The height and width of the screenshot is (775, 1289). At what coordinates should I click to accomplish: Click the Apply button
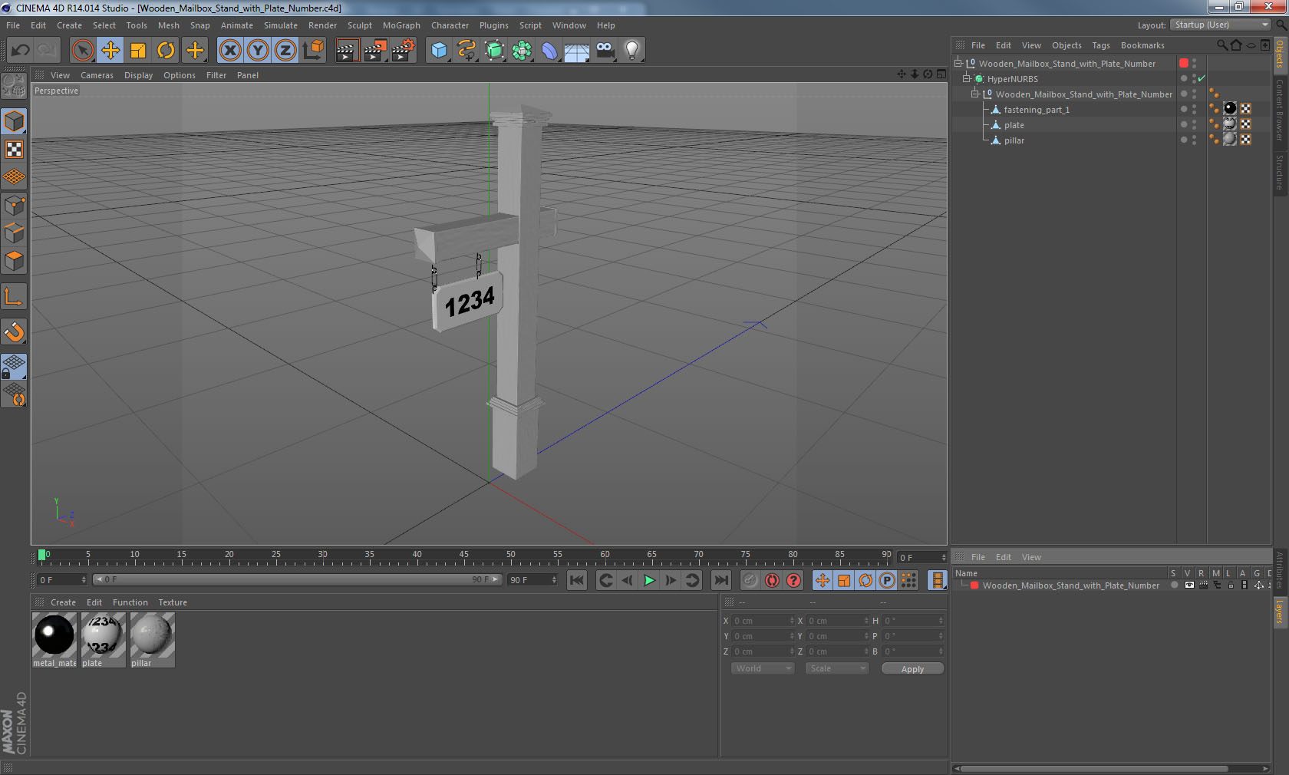click(x=912, y=669)
